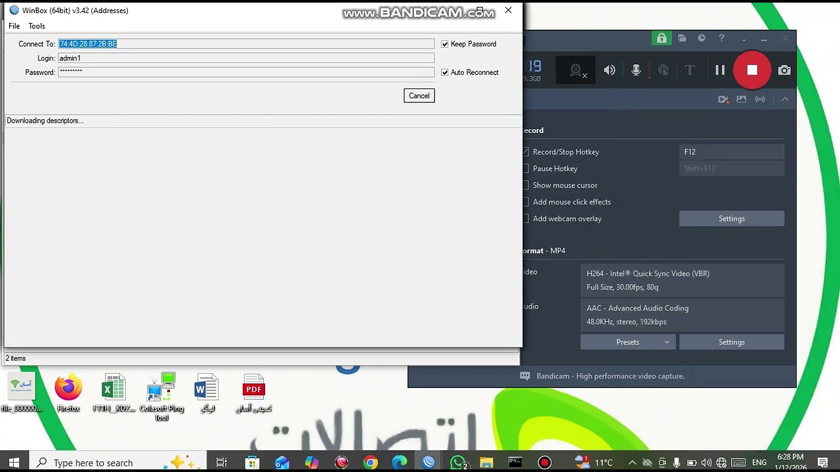Close the WinBox window
Screen dimensions: 840x472
[x=508, y=10]
